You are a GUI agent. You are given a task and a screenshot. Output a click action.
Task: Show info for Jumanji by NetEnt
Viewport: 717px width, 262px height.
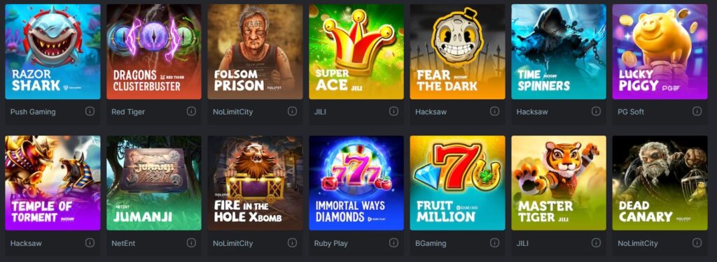[x=191, y=242]
